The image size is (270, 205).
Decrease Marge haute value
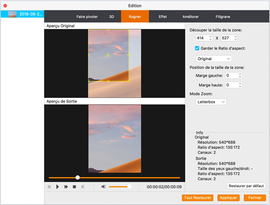click(240, 86)
